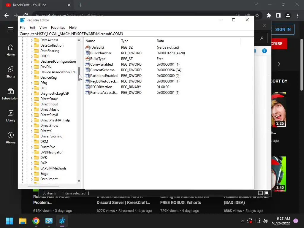The height and width of the screenshot is (228, 304).
Task: Open Chrome extensions puzzle icon
Action: (269, 15)
